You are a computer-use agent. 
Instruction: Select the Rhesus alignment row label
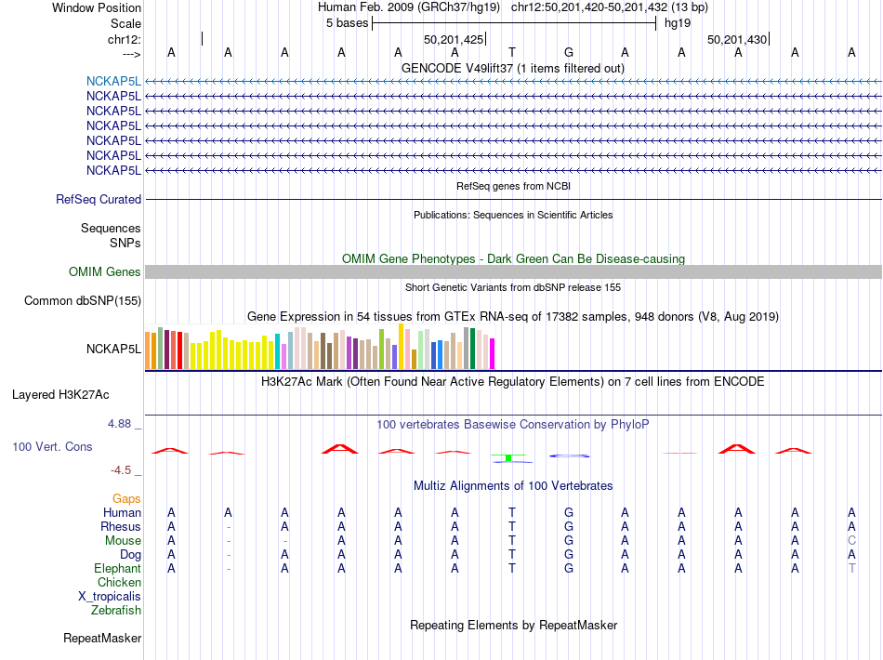(x=121, y=526)
